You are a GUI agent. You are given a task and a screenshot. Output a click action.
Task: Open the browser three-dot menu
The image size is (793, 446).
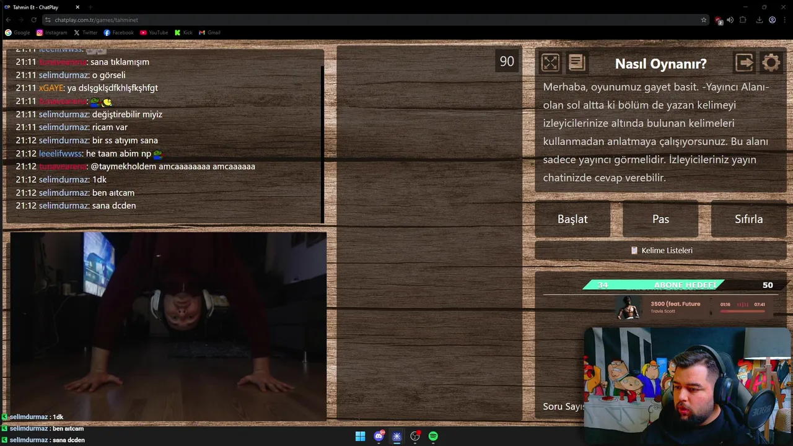(x=784, y=20)
